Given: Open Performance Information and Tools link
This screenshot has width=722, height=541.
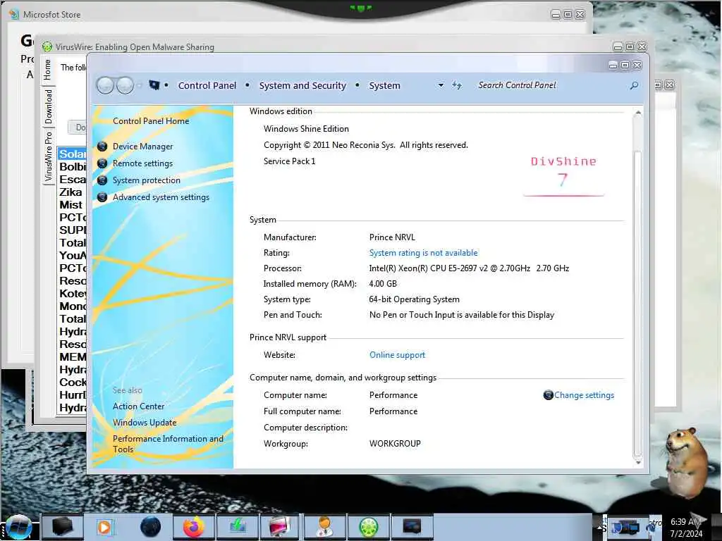Looking at the screenshot, I should point(168,444).
